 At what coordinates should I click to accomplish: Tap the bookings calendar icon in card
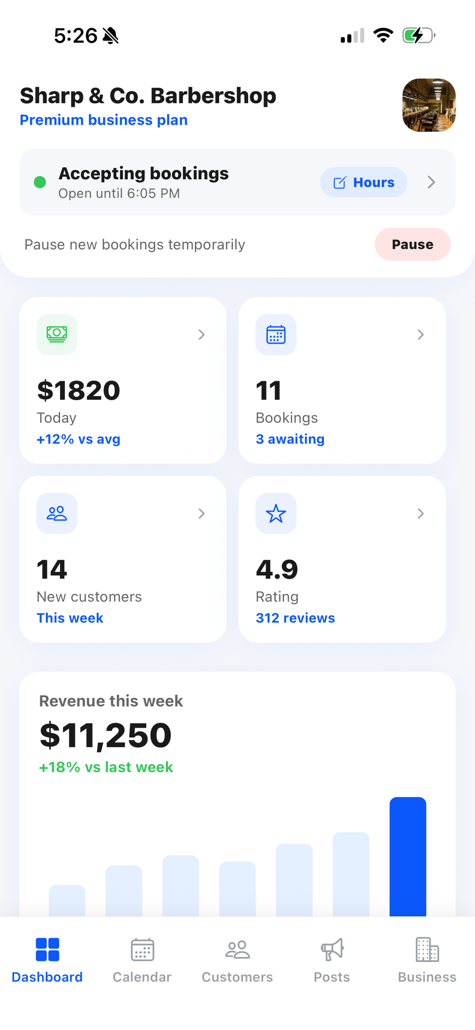click(x=276, y=334)
